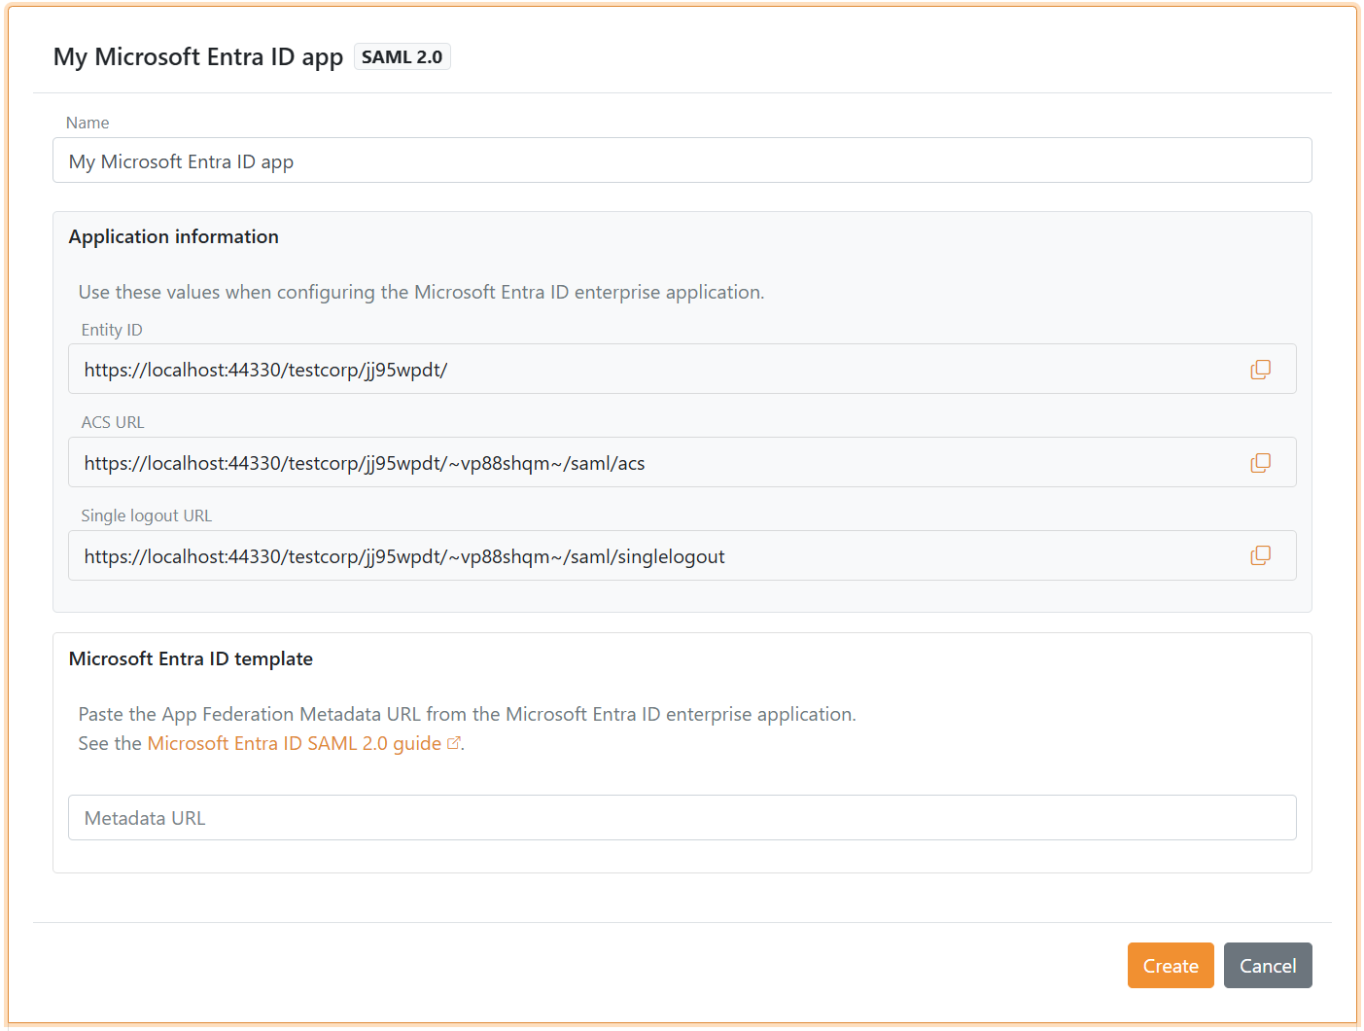
Task: Click the external link icon beside the SAML guide
Action: click(454, 742)
